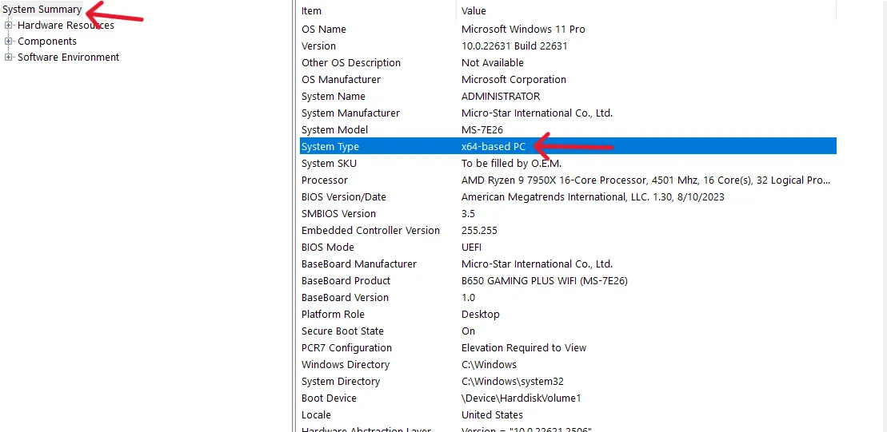887x432 pixels.
Task: Select the Secure Boot State row
Action: tap(342, 331)
